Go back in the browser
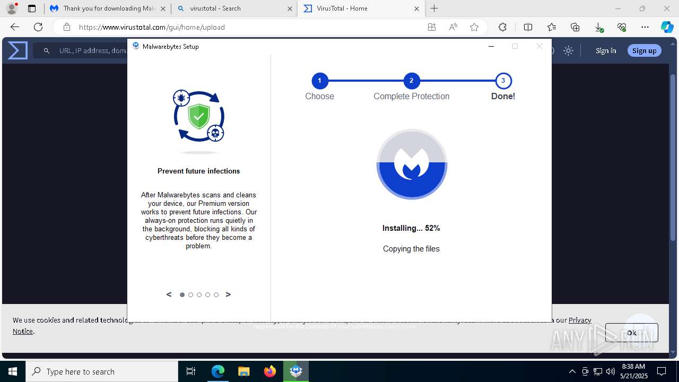 tap(15, 27)
